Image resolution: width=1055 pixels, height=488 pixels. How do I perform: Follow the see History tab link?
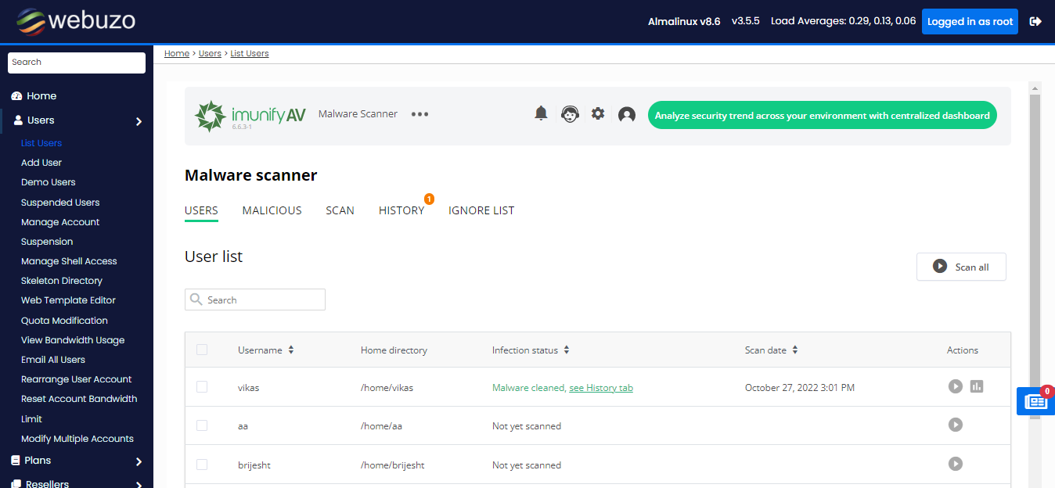pos(601,387)
